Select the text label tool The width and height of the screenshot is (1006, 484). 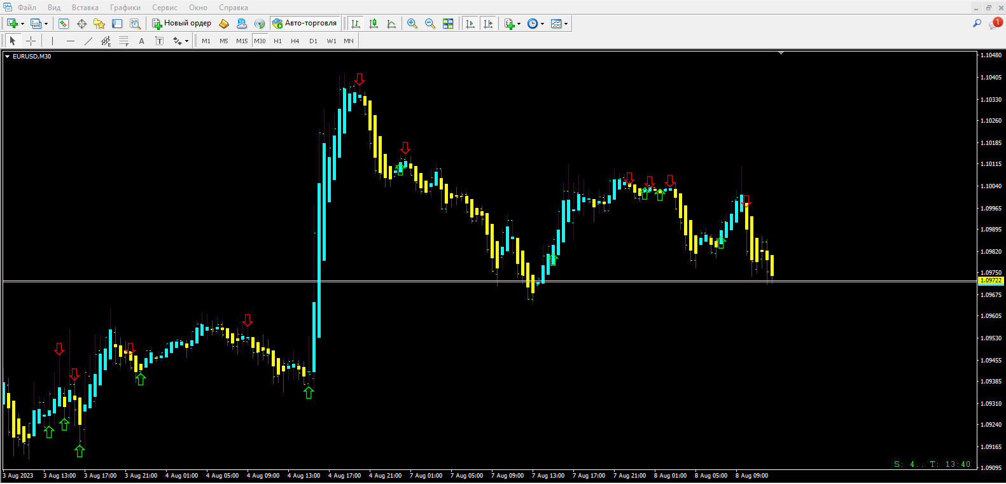(141, 41)
